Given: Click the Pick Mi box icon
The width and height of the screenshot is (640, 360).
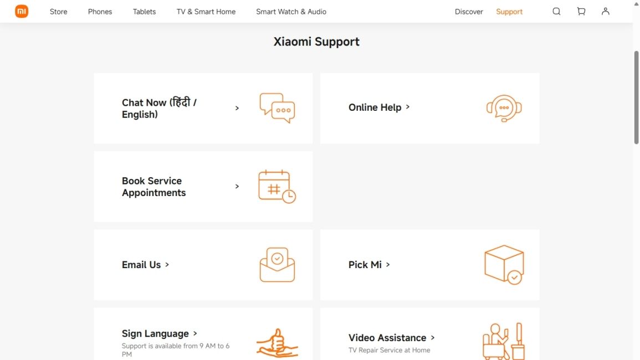Looking at the screenshot, I should (504, 265).
